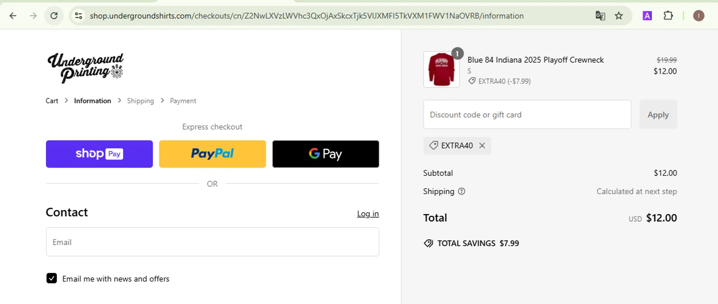Screen dimensions: 718x304
Task: Show shipping info help icon
Action: [x=461, y=191]
